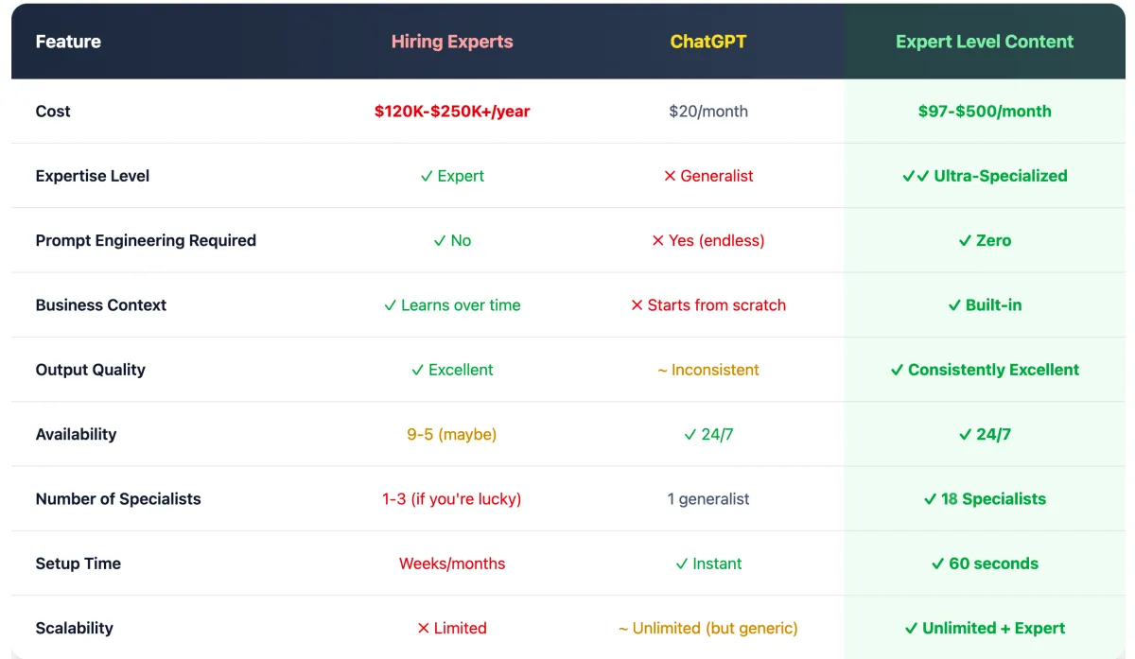This screenshot has height=659, width=1135.
Task: Click the 9-5 (maybe) availability cell
Action: (452, 434)
